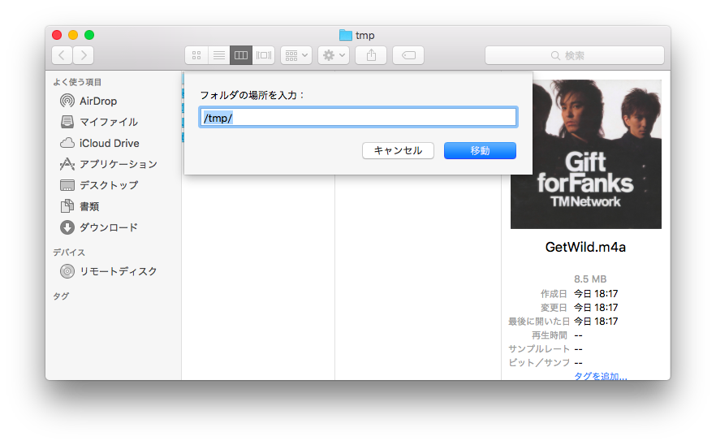Click the edit tags toolbar button
This screenshot has width=716, height=445.
tap(408, 55)
